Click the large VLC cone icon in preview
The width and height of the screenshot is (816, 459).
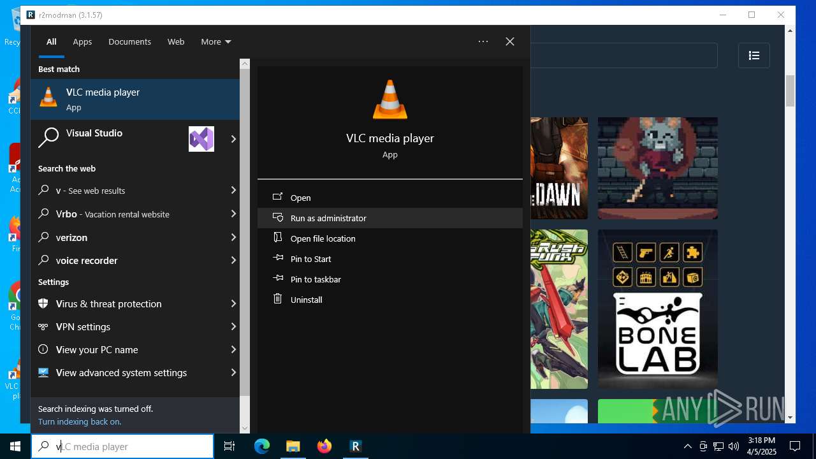pos(390,99)
